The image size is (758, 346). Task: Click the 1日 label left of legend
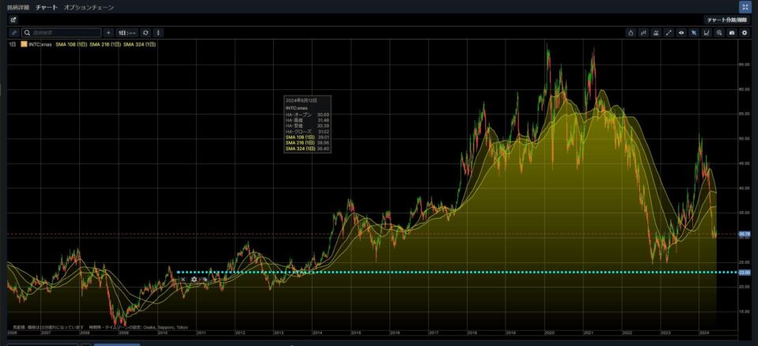[13, 44]
